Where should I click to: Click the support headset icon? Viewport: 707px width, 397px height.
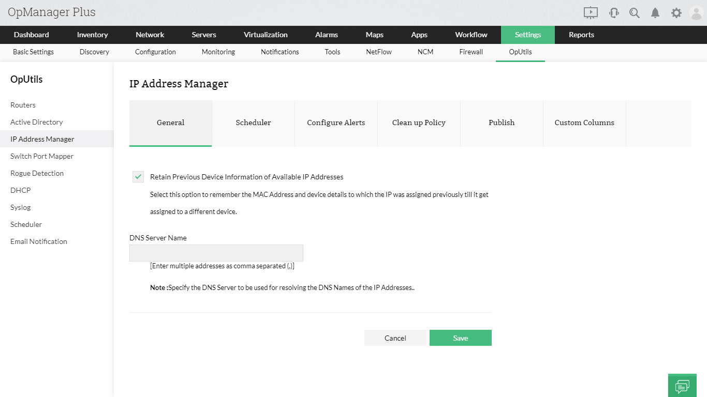point(614,12)
